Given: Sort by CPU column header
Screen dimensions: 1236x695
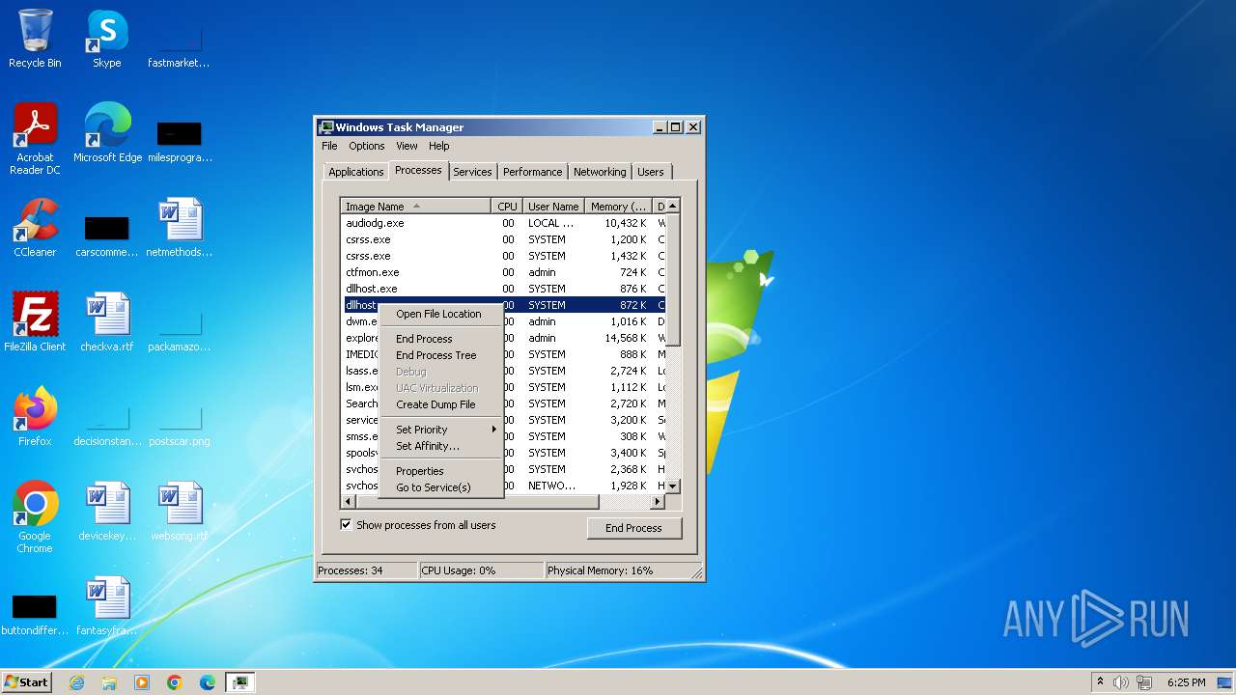Looking at the screenshot, I should click(x=507, y=207).
